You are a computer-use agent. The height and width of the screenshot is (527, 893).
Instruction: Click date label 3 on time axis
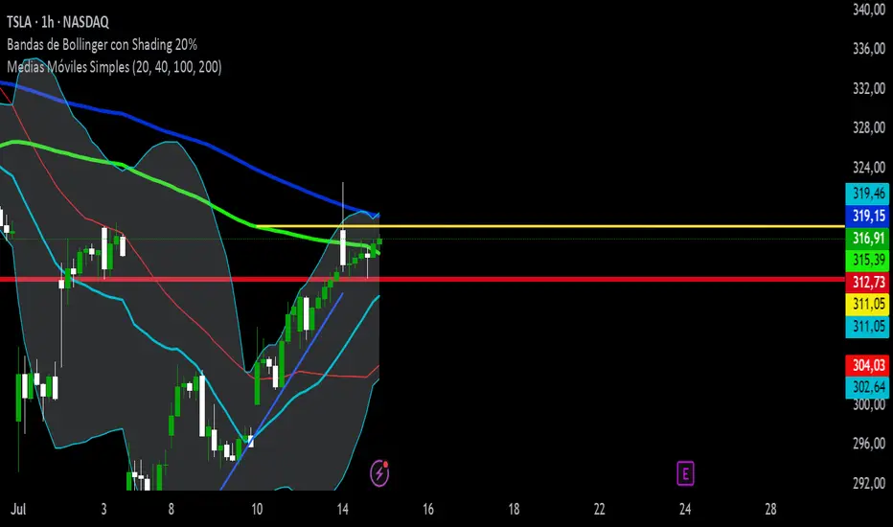pos(103,509)
